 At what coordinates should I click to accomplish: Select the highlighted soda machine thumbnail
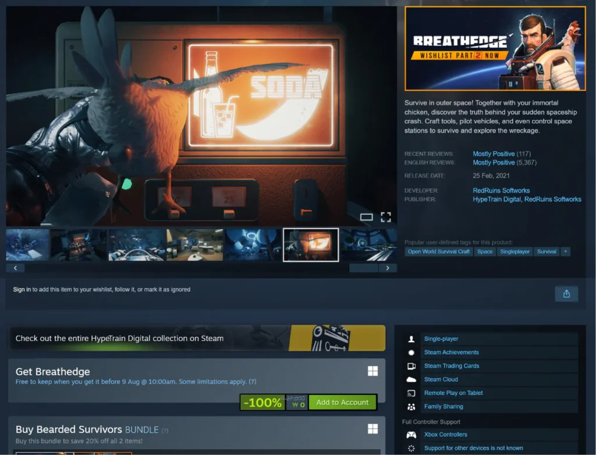[311, 245]
